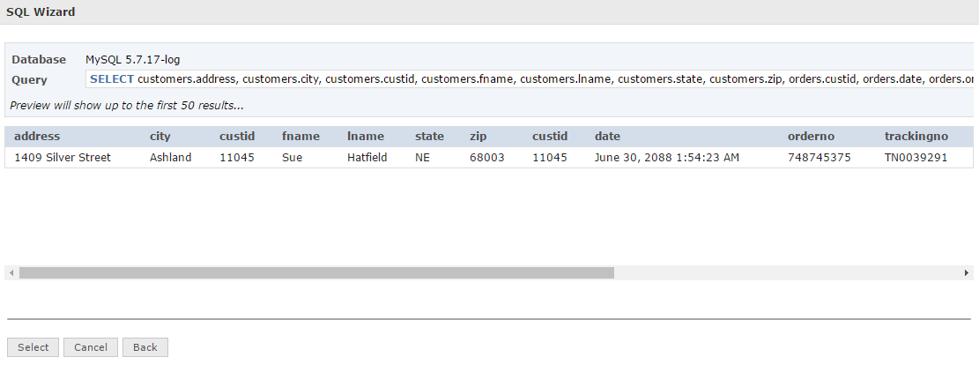
Task: Select the lname column header
Action: click(365, 137)
